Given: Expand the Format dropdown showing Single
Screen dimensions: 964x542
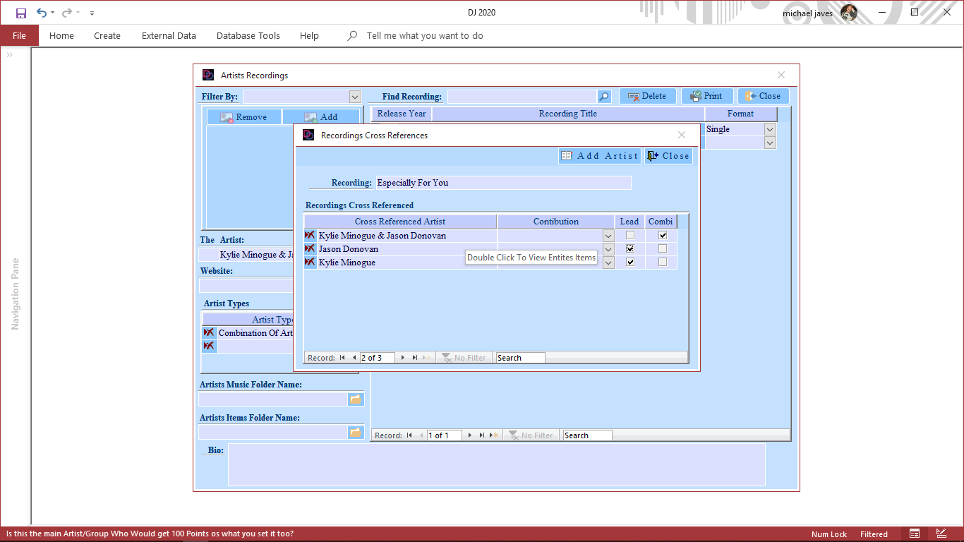Looking at the screenshot, I should 770,129.
